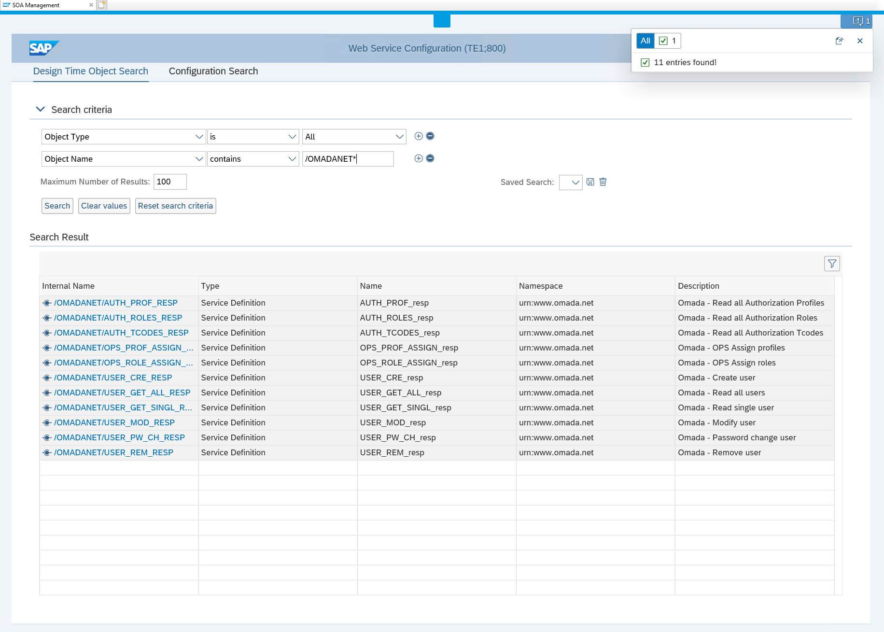884x632 pixels.
Task: Click the service icon for AUTH_TCODES_RESP row
Action: 47,333
